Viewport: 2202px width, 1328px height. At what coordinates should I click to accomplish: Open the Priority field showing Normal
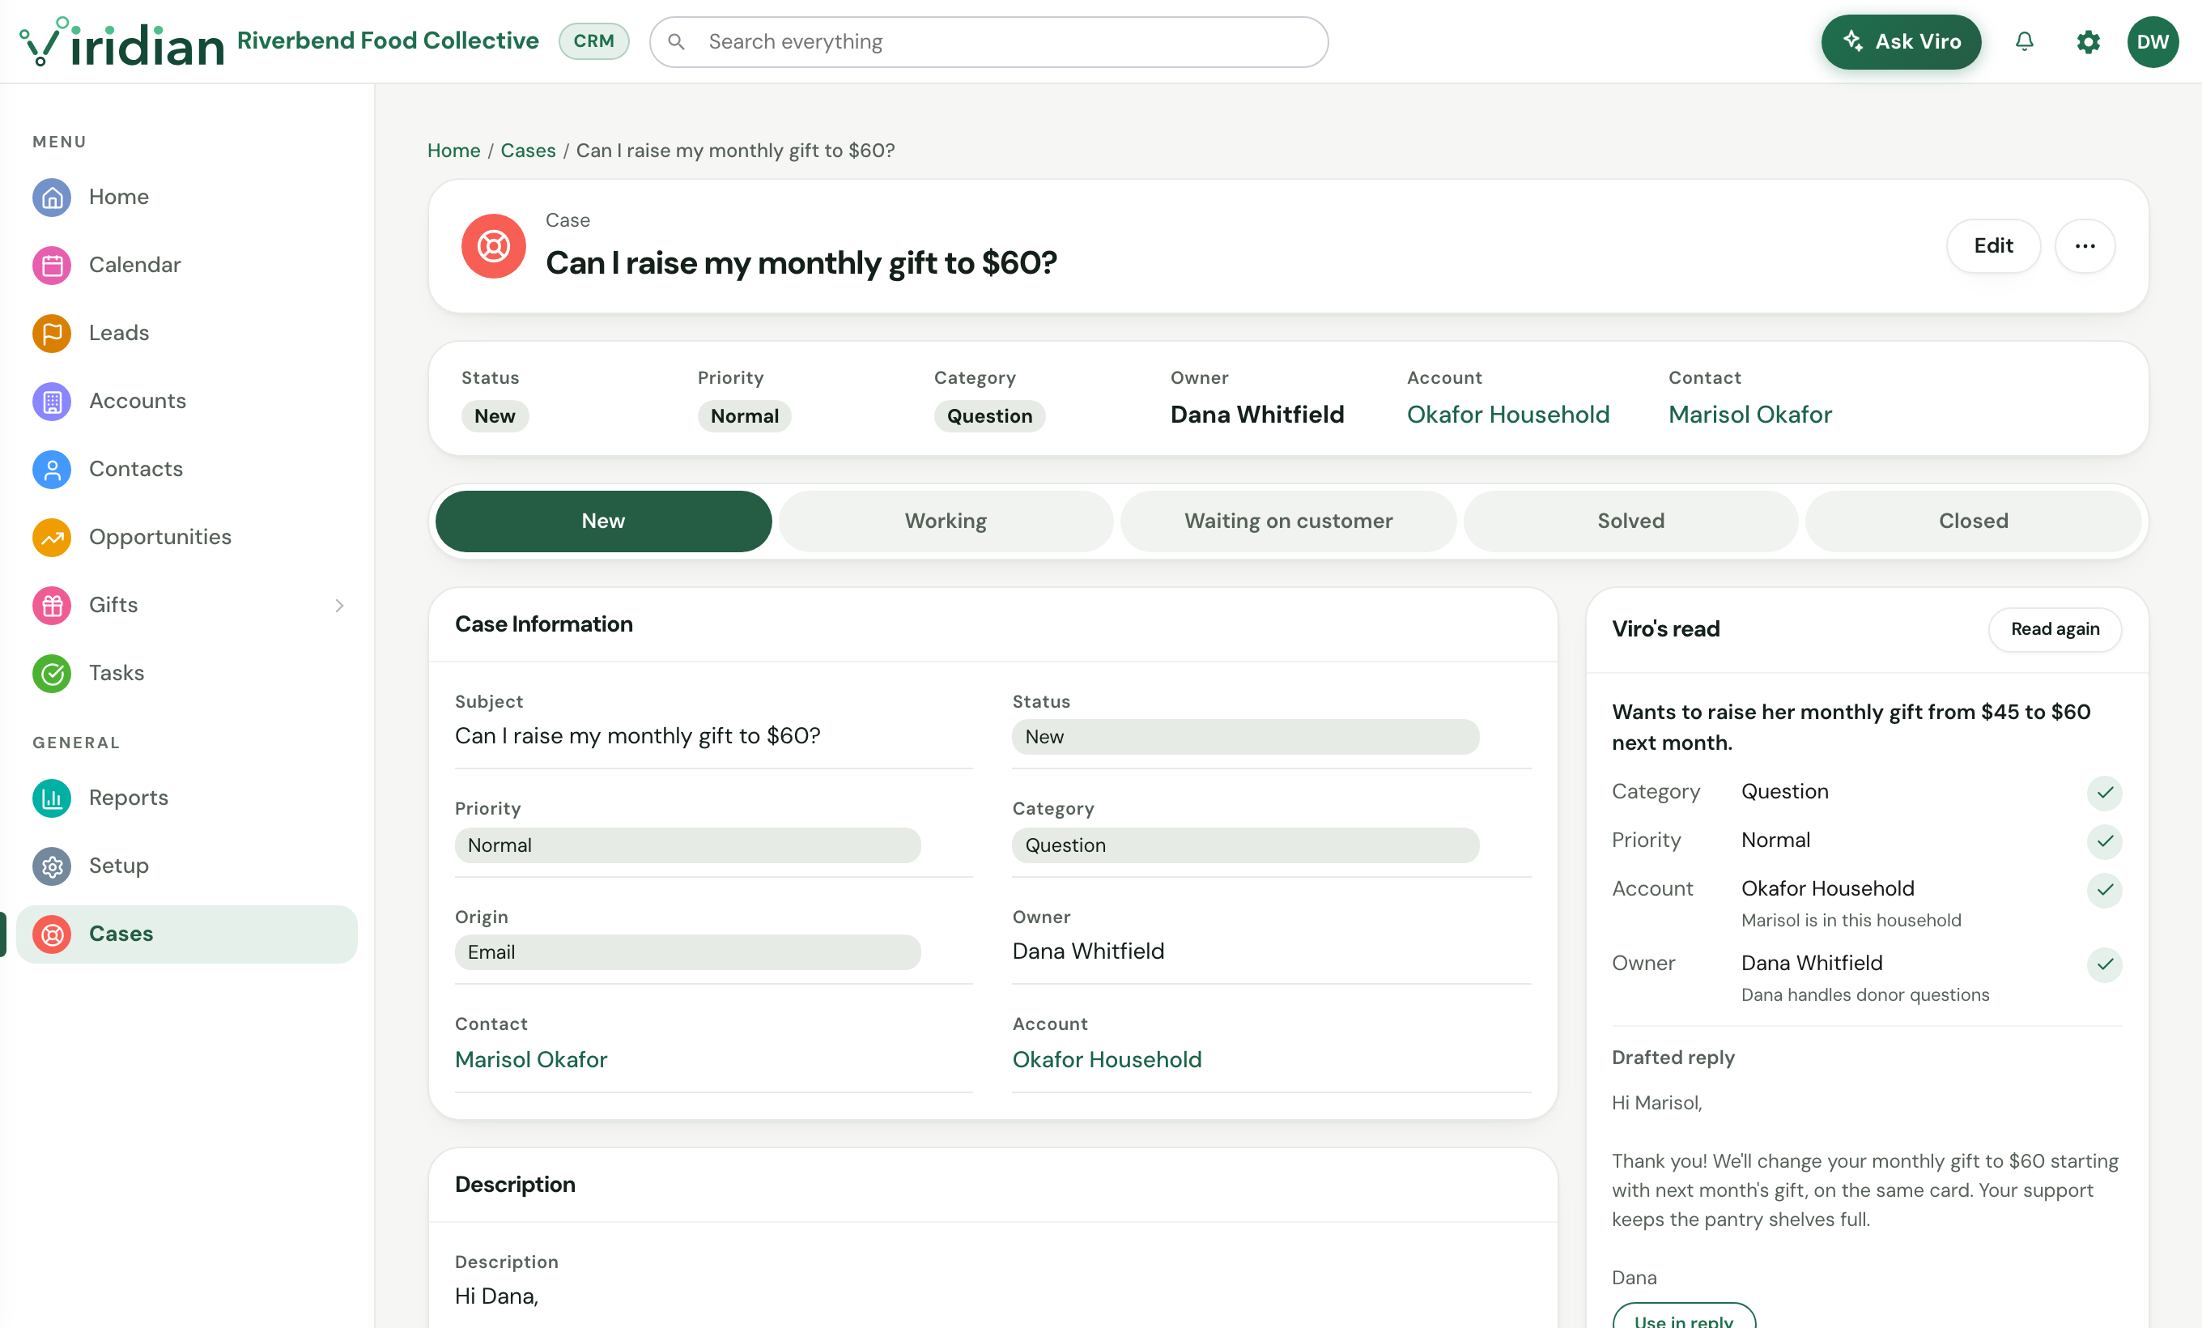click(687, 845)
